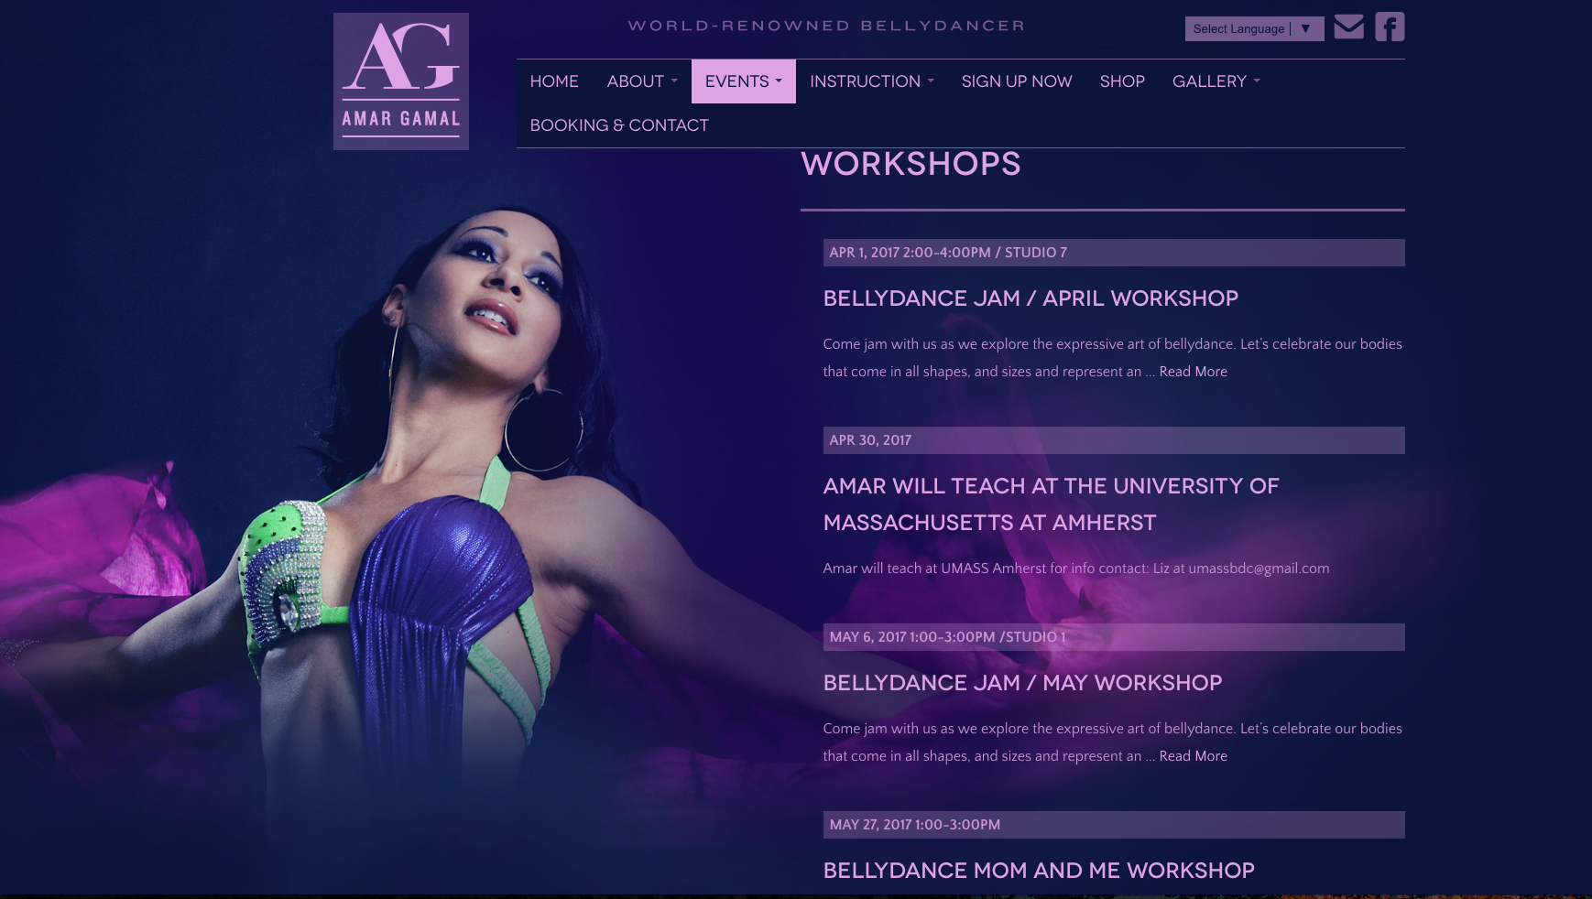Open the Bellydance Jam April Workshop title

tap(1030, 298)
